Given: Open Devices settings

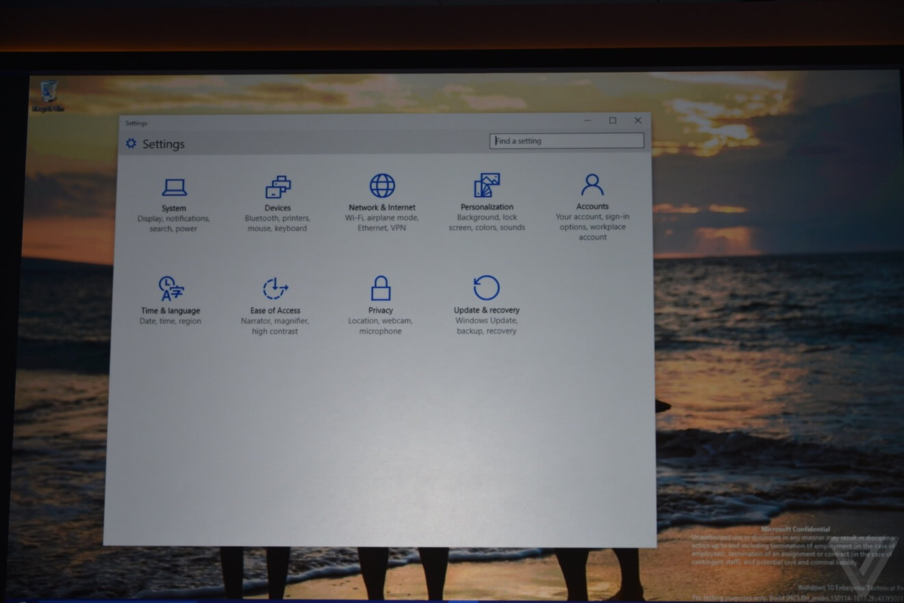Looking at the screenshot, I should [x=278, y=195].
